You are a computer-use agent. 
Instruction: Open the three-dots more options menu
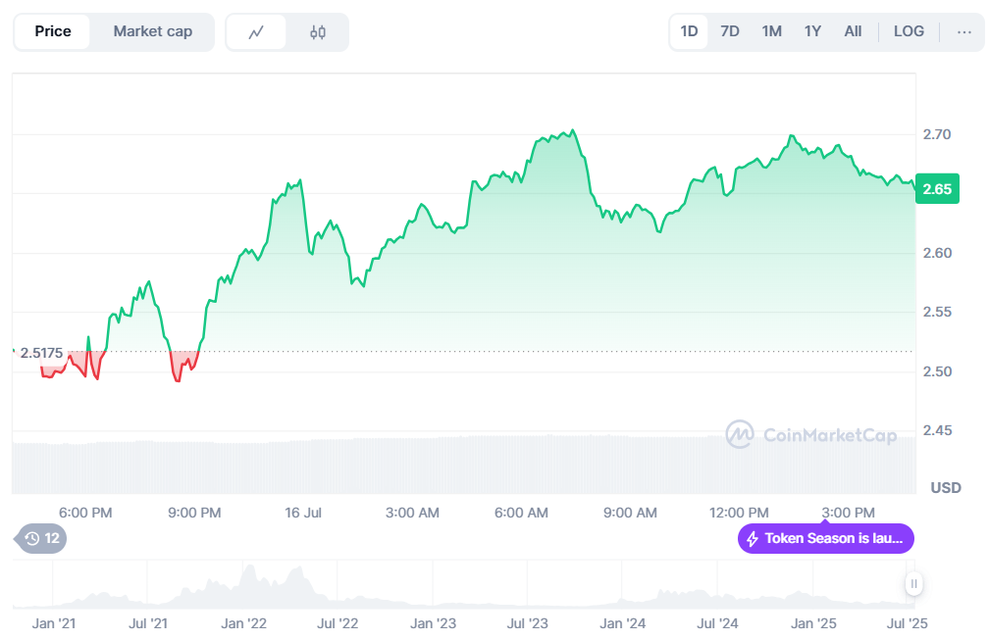click(962, 31)
